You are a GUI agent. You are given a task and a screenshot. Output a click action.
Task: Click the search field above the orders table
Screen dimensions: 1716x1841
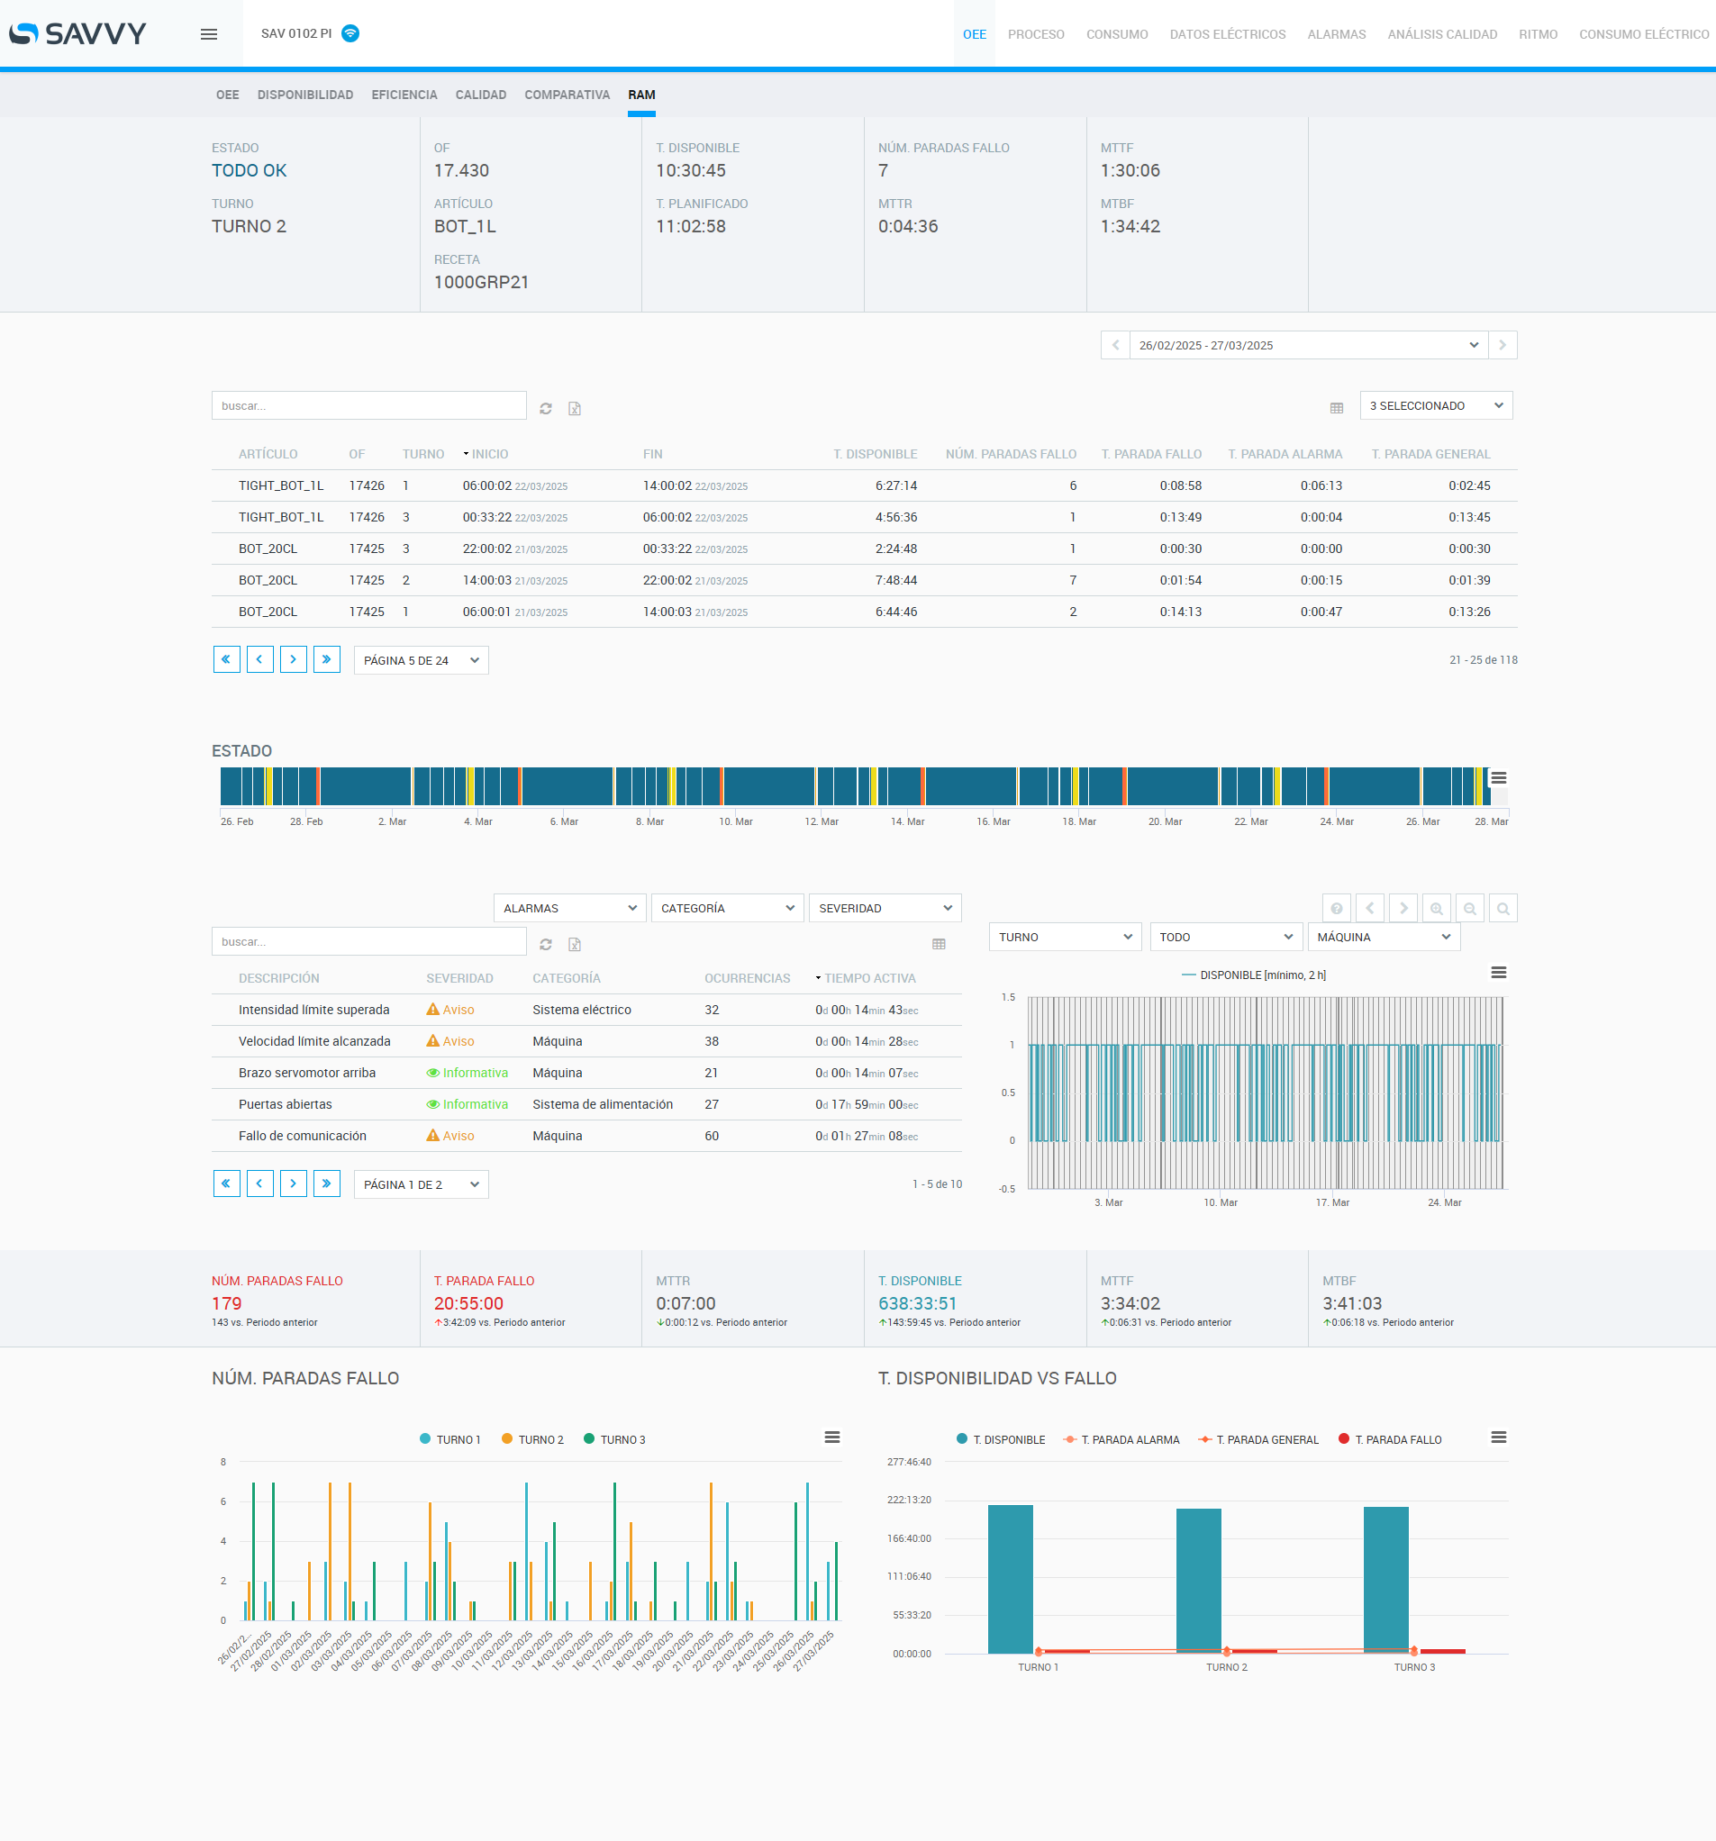pos(368,405)
